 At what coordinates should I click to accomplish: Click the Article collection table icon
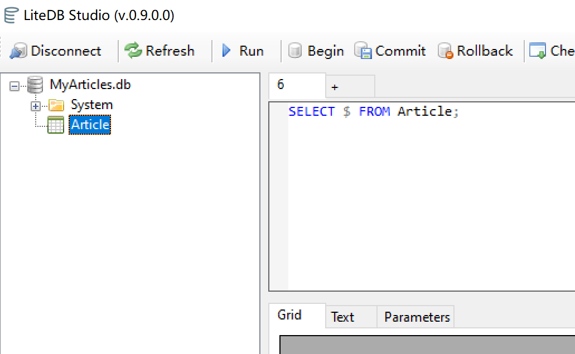[56, 125]
